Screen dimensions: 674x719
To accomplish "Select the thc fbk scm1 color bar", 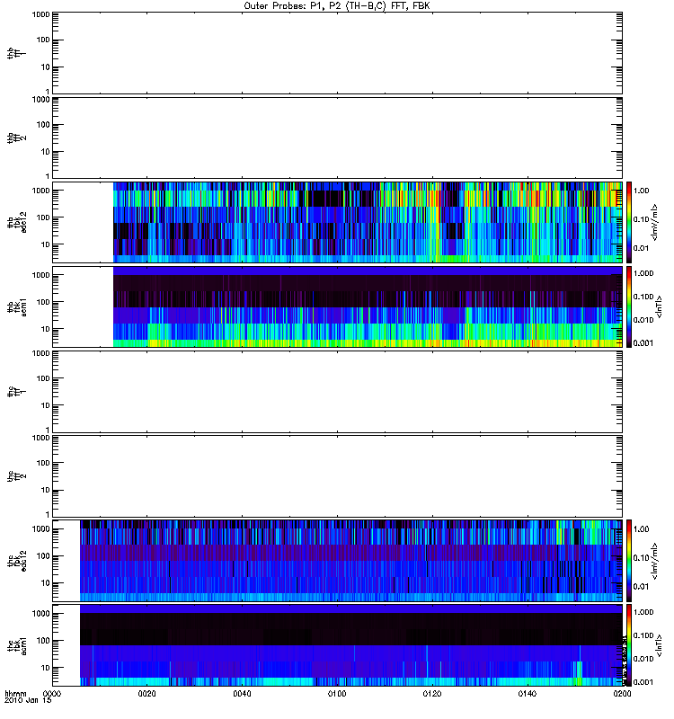I will [x=629, y=645].
